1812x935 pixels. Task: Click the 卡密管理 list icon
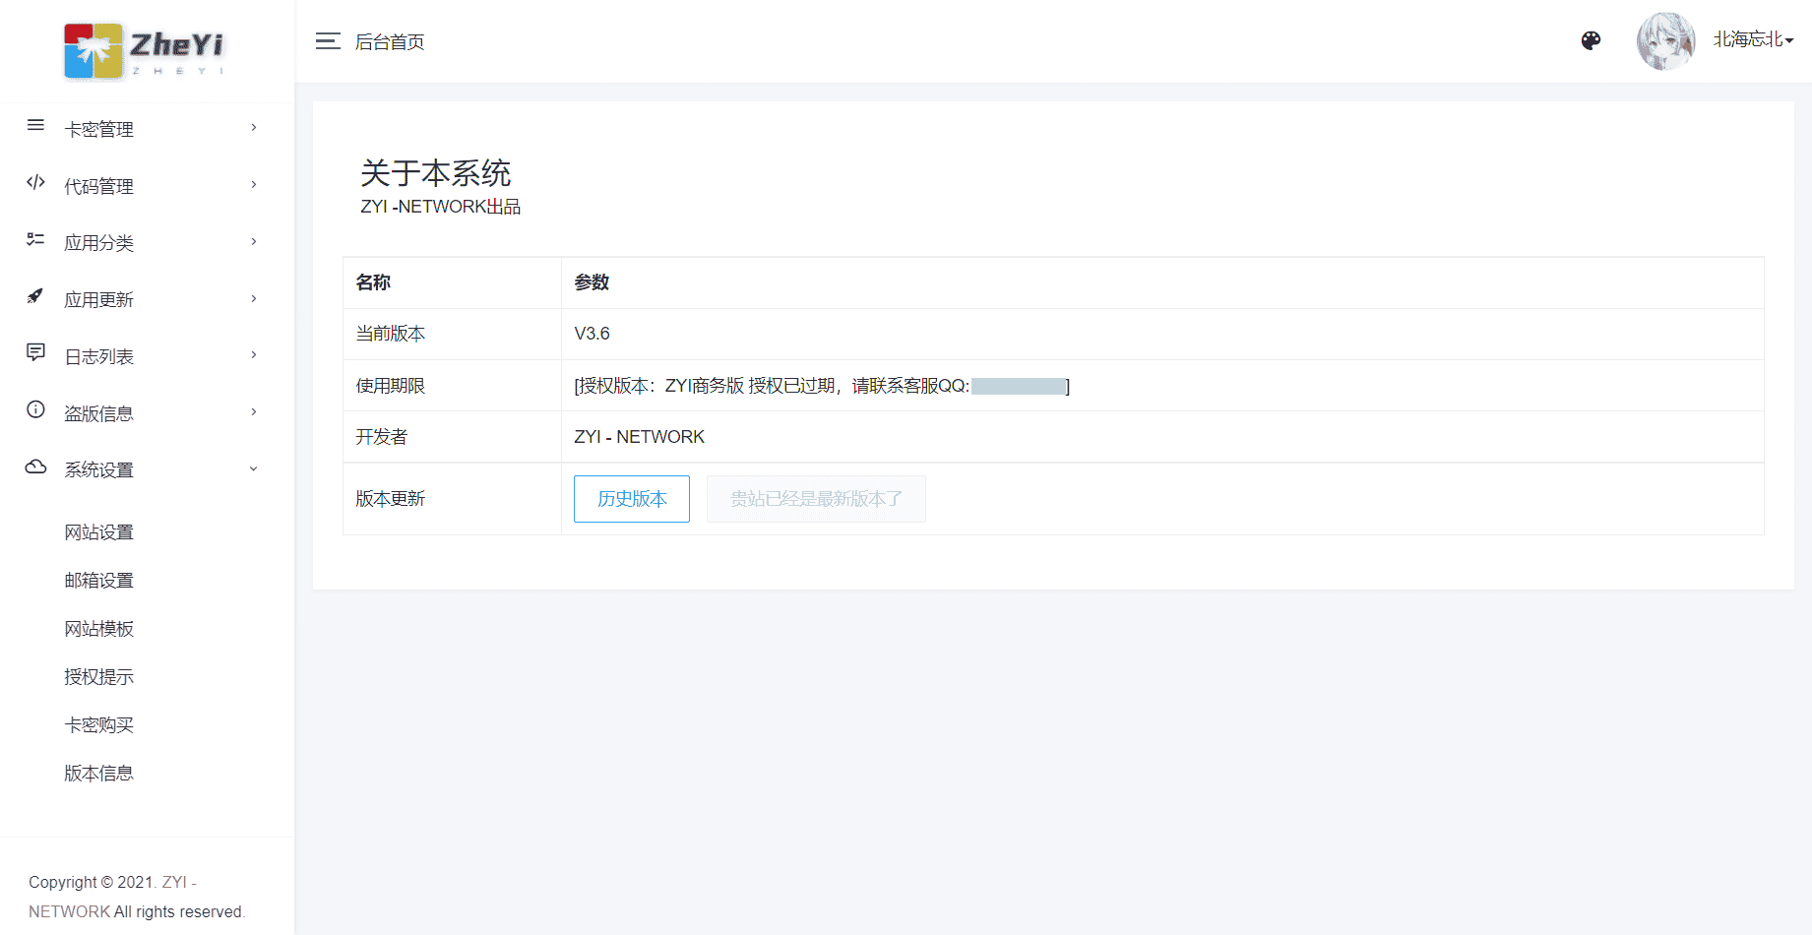coord(35,126)
